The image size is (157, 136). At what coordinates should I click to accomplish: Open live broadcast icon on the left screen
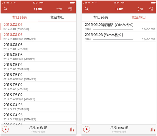click(x=59, y=9)
